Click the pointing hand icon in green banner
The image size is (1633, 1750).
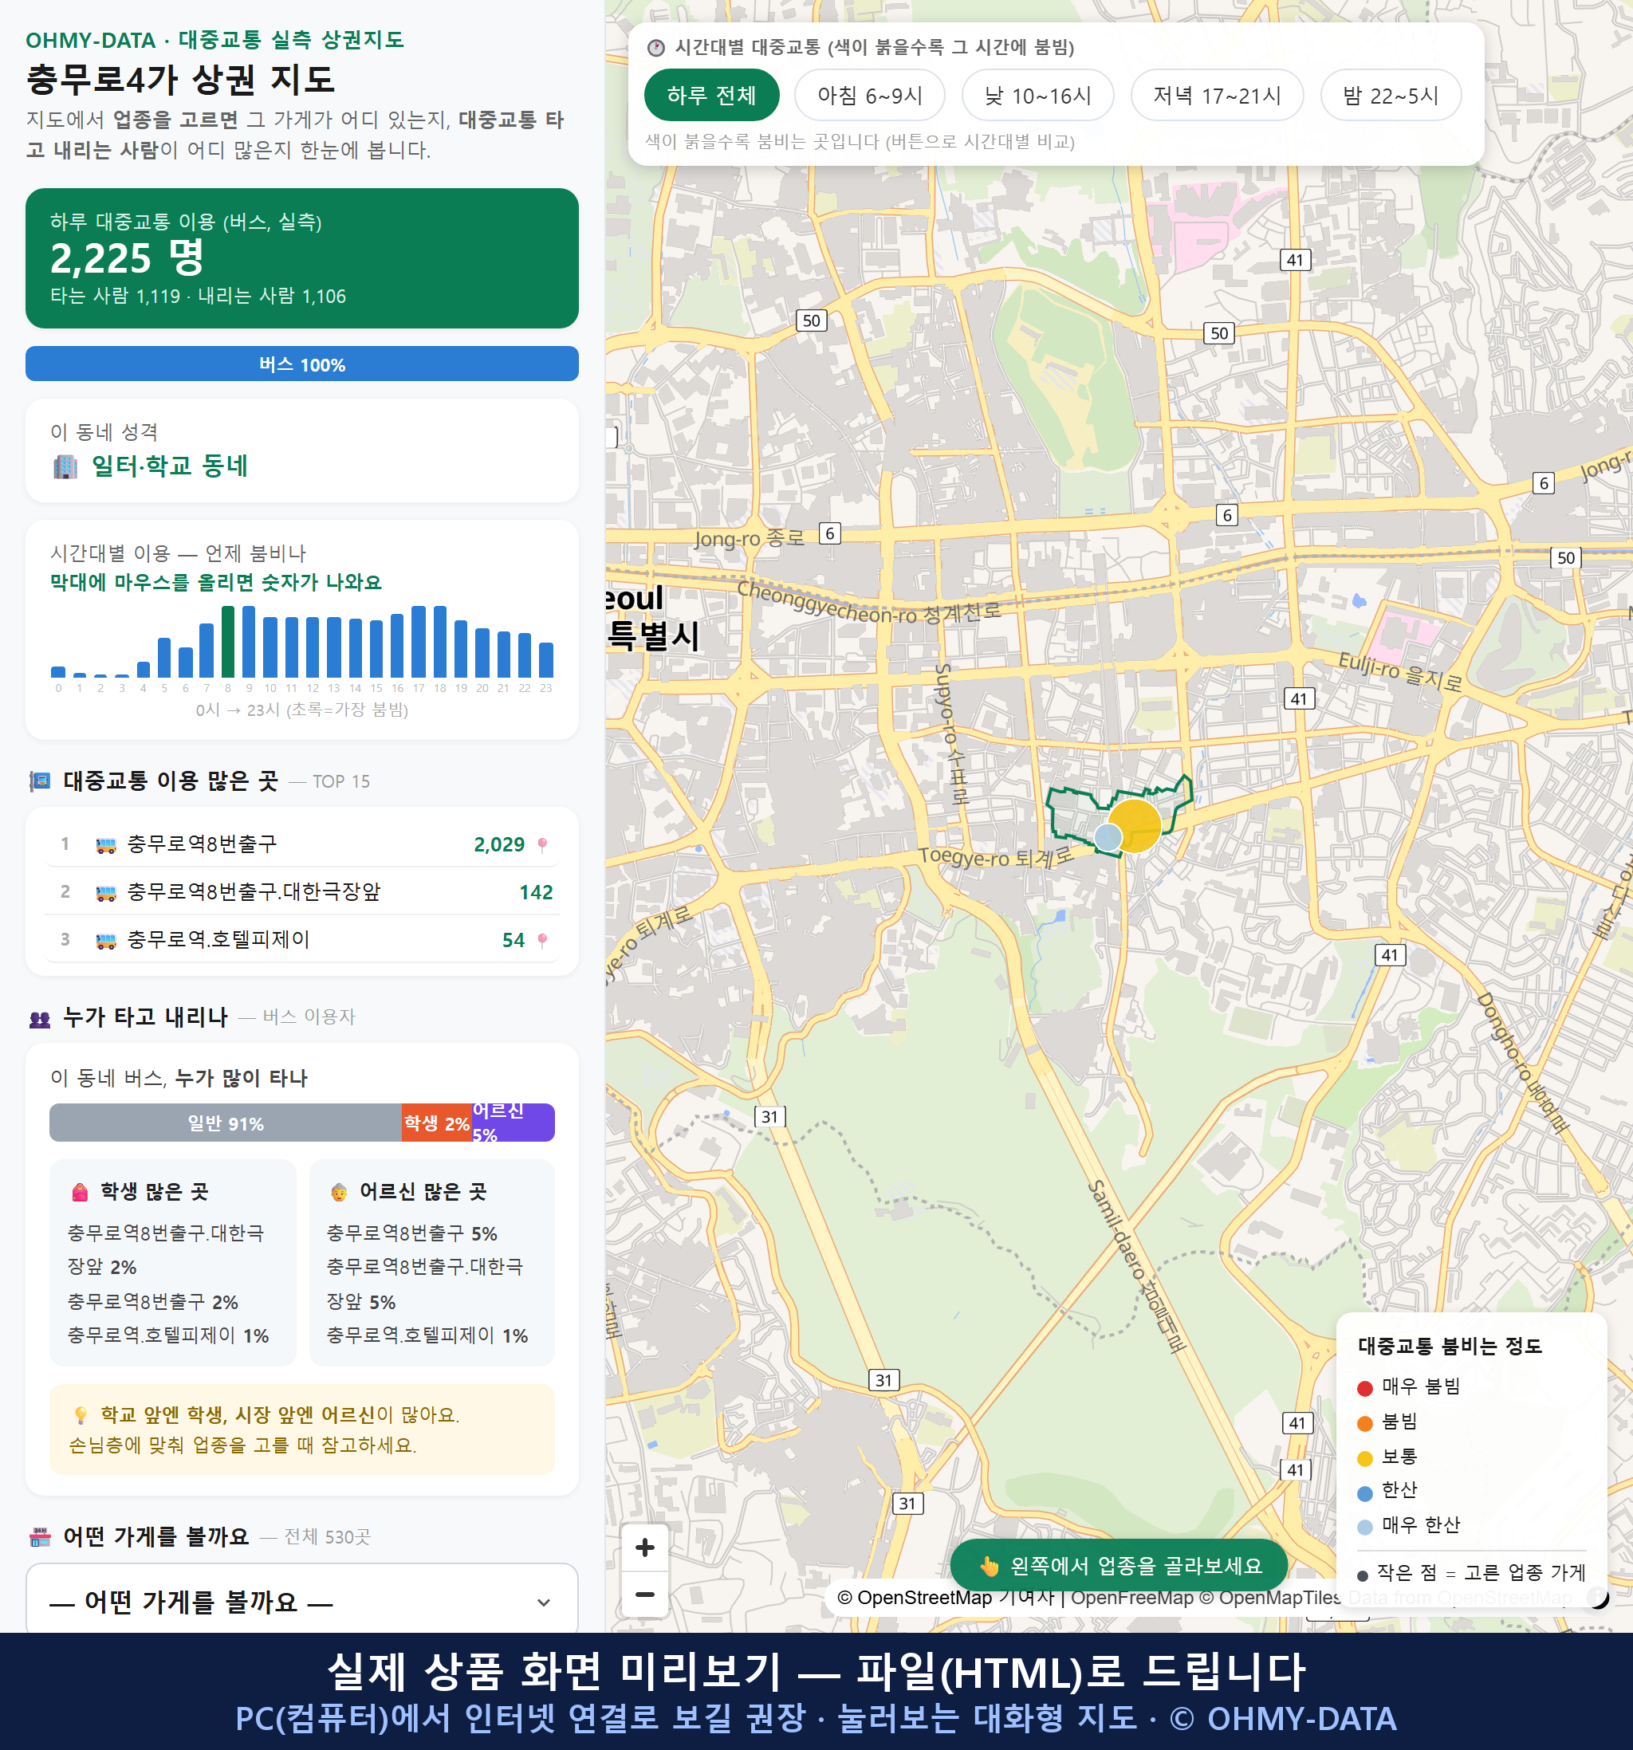click(x=990, y=1566)
